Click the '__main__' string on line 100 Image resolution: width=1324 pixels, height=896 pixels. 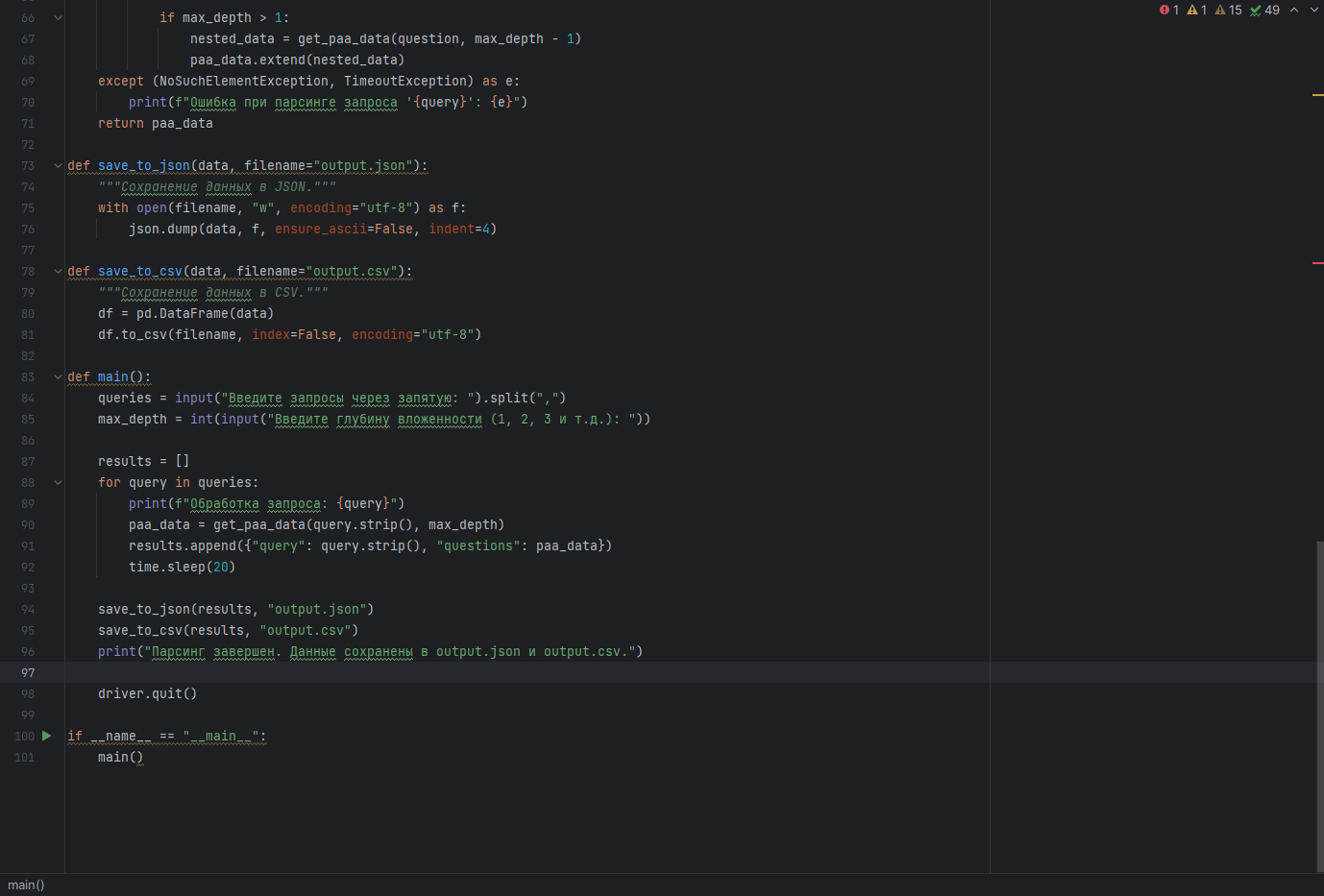pyautogui.click(x=221, y=736)
